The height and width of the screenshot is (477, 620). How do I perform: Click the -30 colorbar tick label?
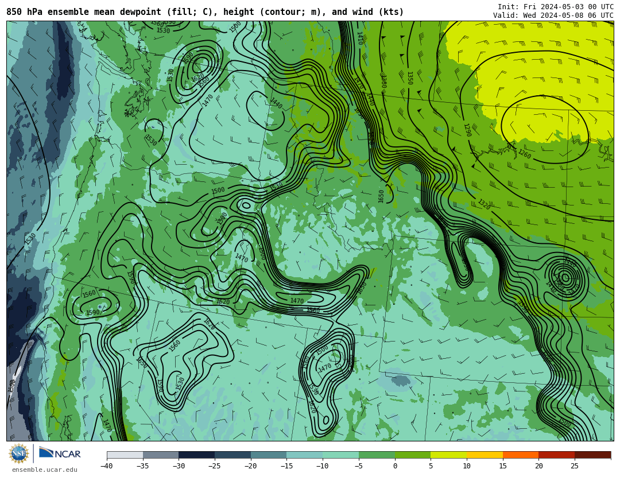[x=179, y=466]
